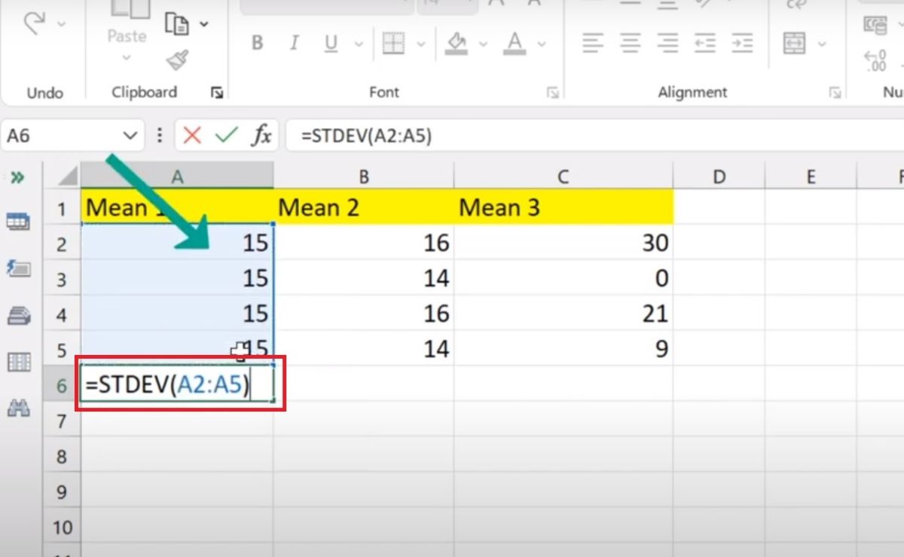Viewport: 904px width, 557px height.
Task: Center text with the Center align icon
Action: point(630,43)
